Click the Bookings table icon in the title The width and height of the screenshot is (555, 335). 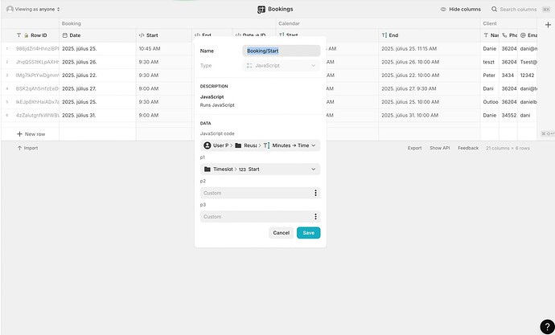click(261, 10)
